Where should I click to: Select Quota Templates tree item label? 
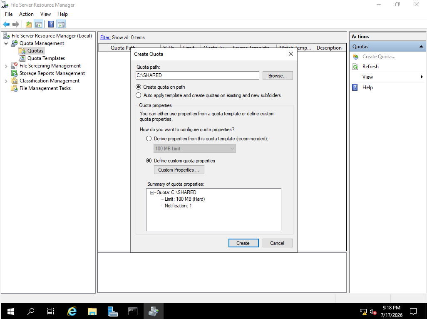46,58
